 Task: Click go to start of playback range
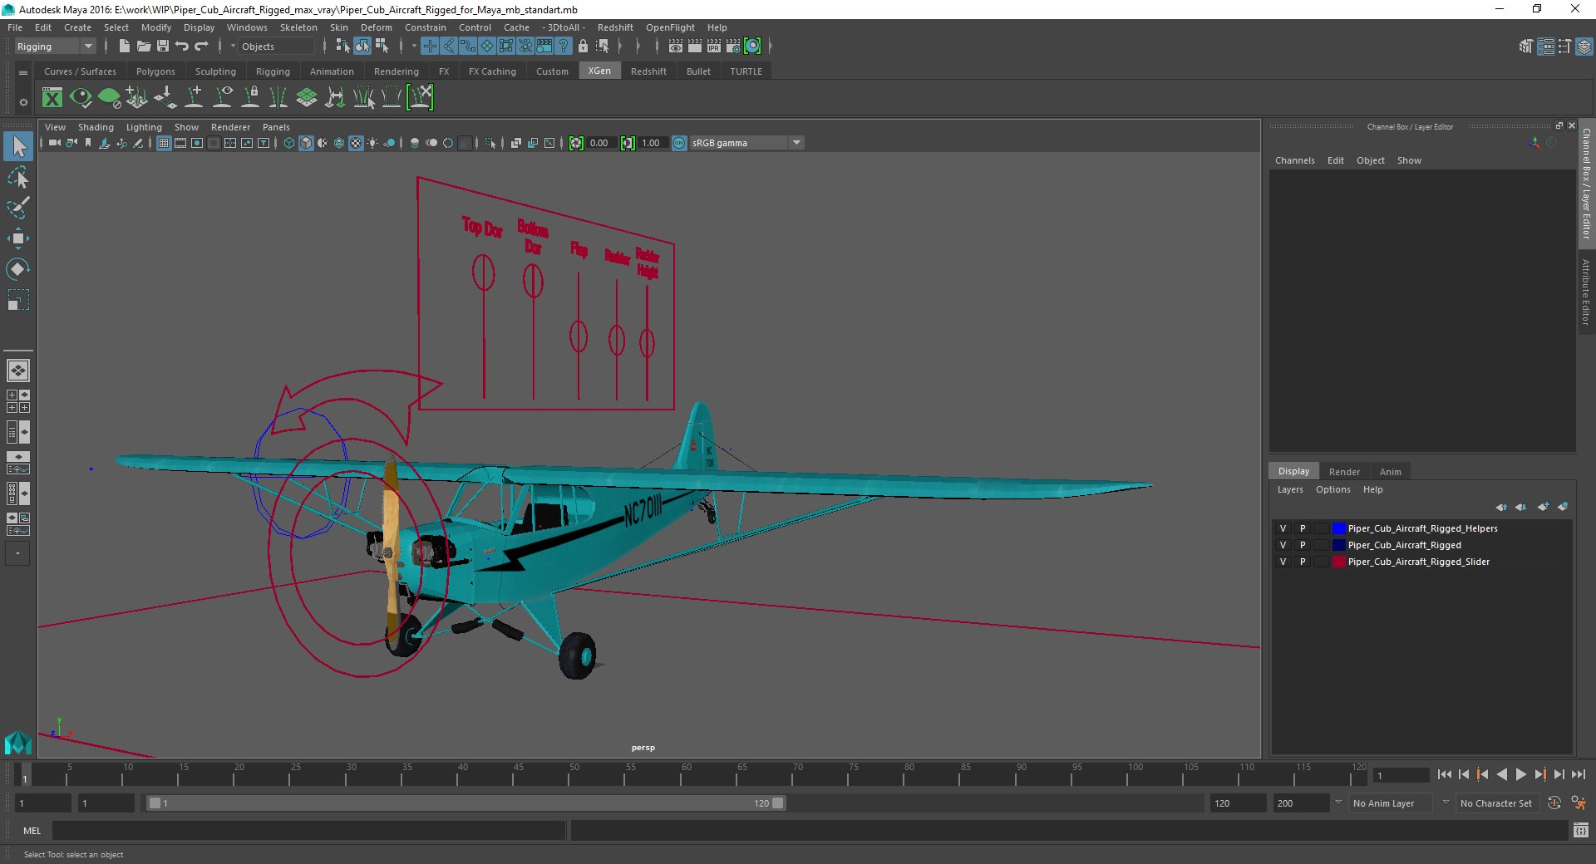[1444, 774]
